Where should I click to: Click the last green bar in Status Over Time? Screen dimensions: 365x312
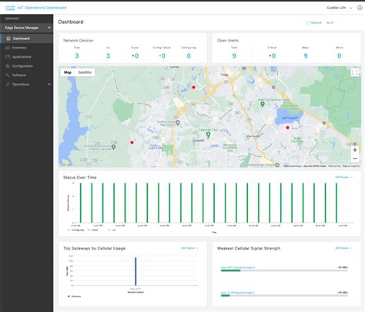point(337,203)
